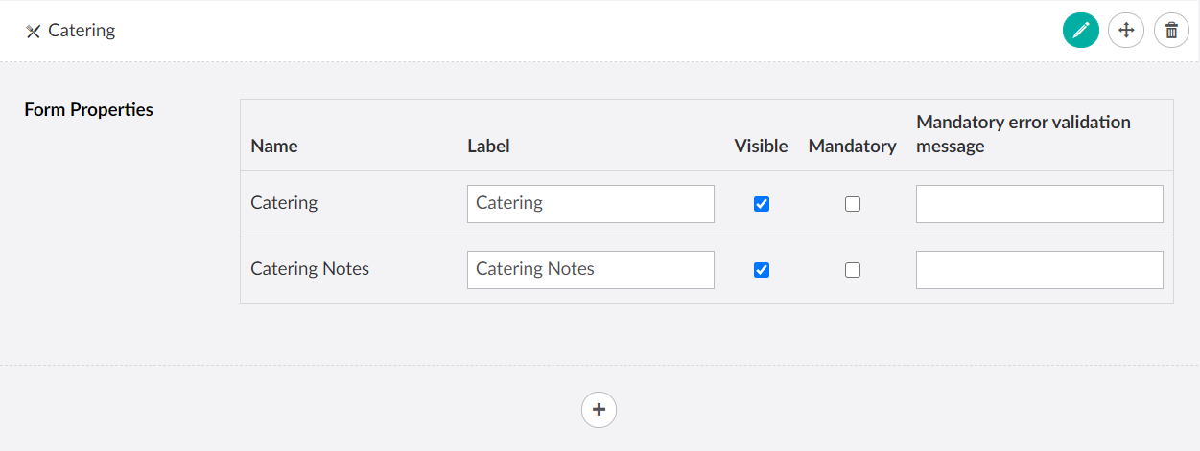Click the Mandatory error validation message header
The width and height of the screenshot is (1200, 451).
[1024, 134]
